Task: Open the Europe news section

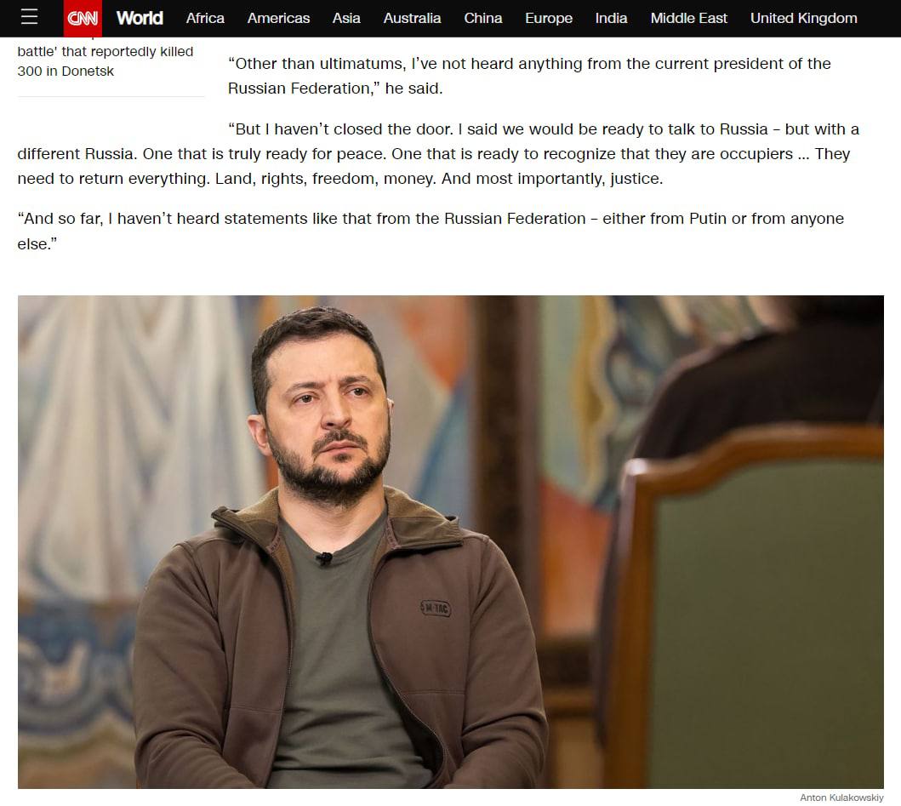Action: point(548,18)
